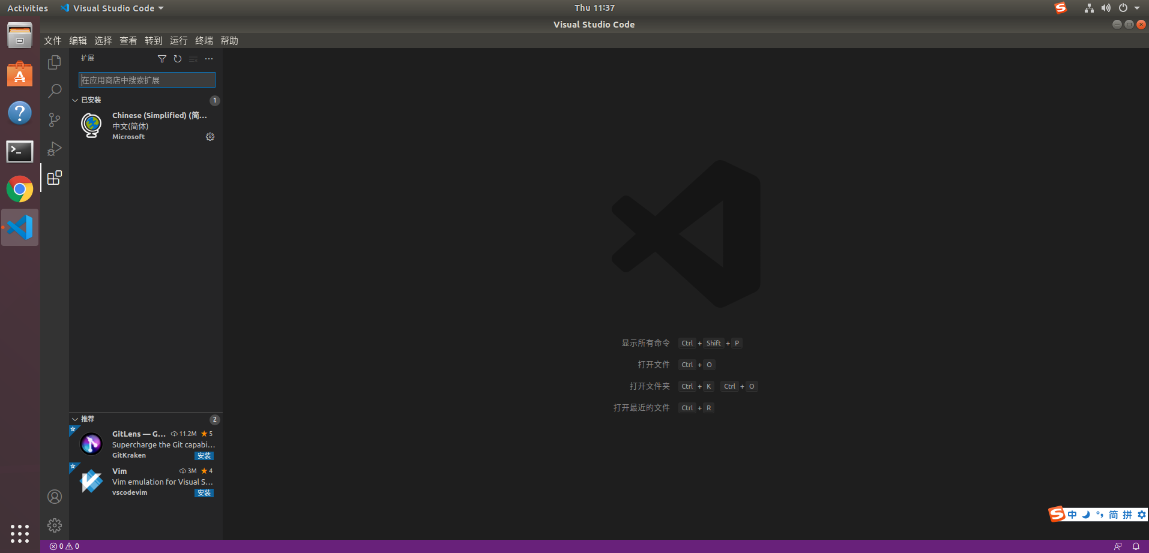Toggle Chinese/English mode on Sogou toolbar
Image resolution: width=1149 pixels, height=553 pixels.
(1072, 515)
